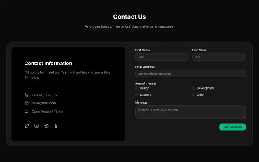
Task: Select the Design label text
Action: (x=144, y=88)
